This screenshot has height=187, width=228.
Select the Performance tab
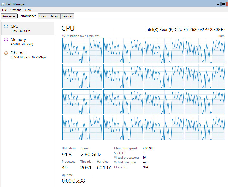click(27, 16)
